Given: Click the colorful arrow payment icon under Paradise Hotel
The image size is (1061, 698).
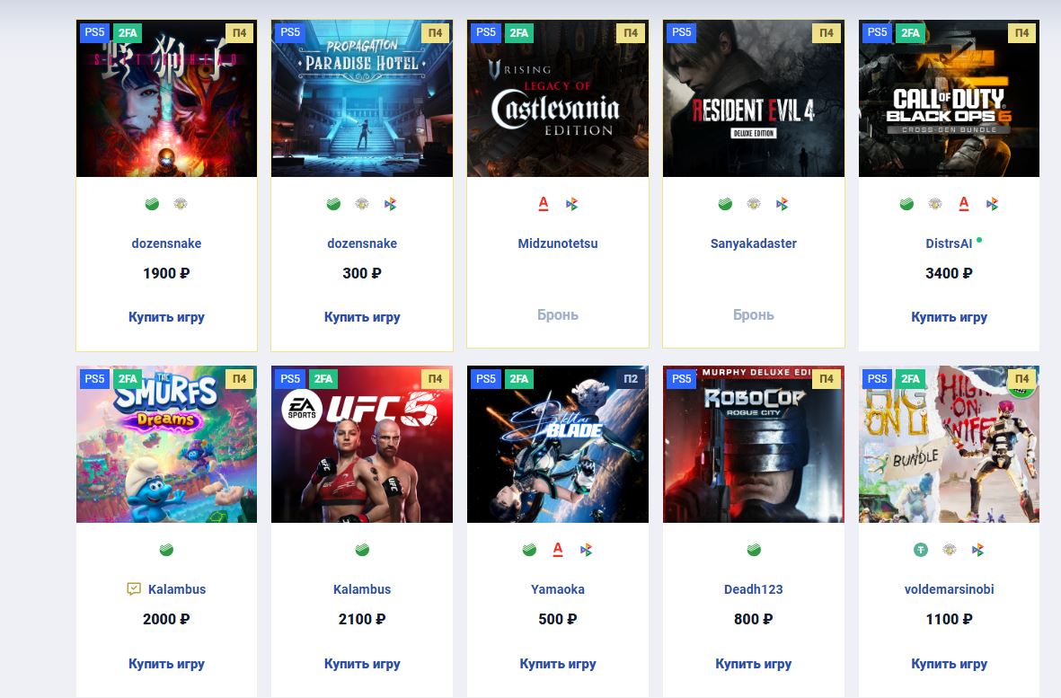Looking at the screenshot, I should (x=391, y=204).
